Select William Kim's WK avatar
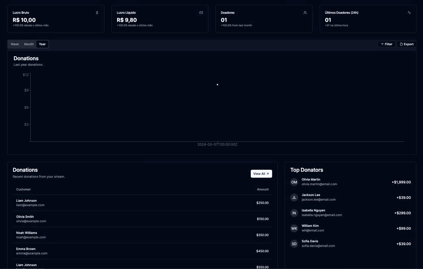Image resolution: width=423 pixels, height=269 pixels. coord(294,228)
